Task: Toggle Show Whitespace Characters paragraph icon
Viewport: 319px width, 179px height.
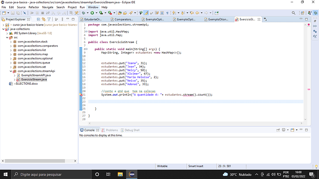Action: (167, 13)
